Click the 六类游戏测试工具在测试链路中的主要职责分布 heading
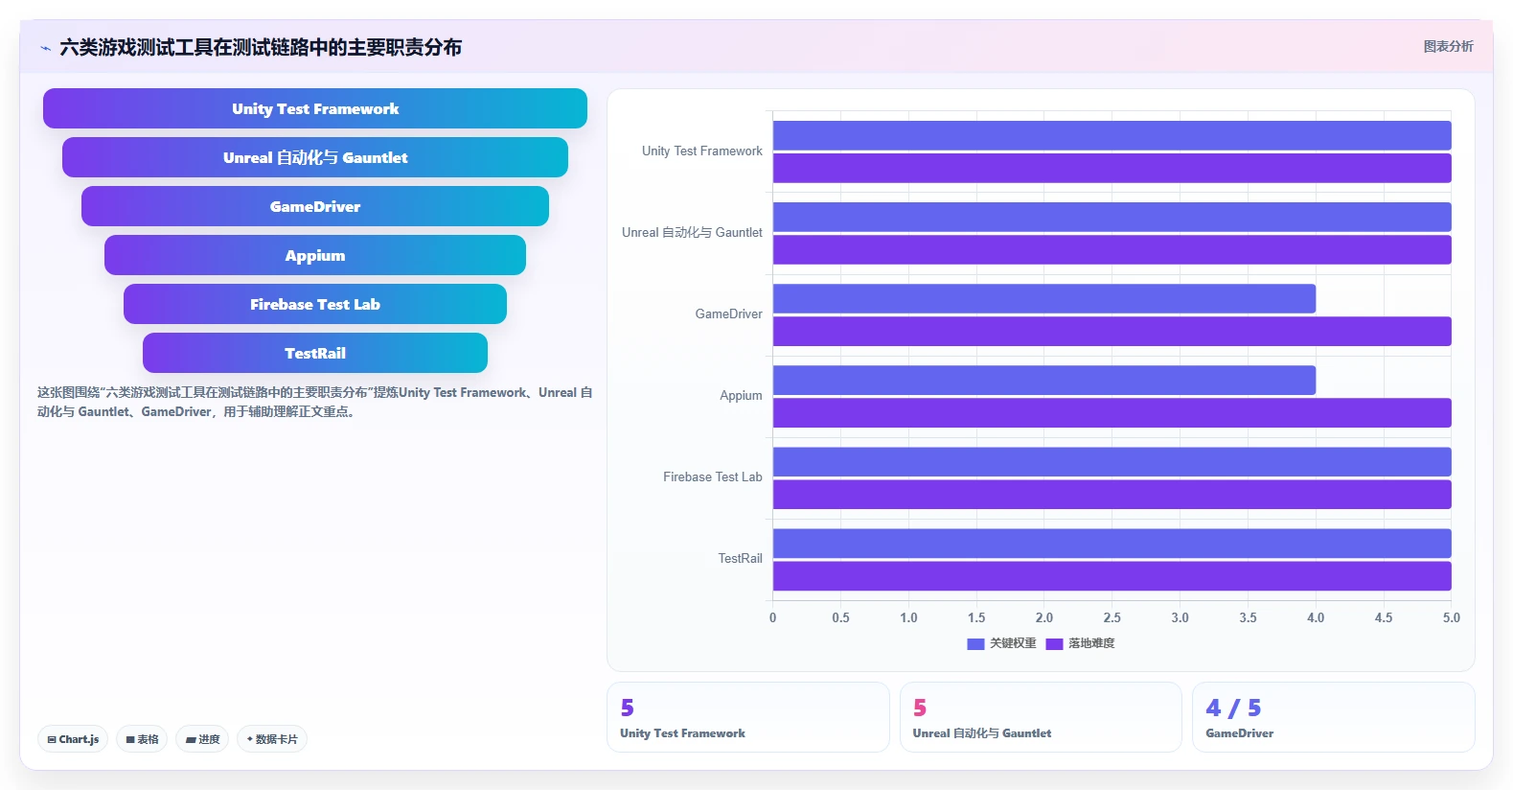This screenshot has height=790, width=1513. [x=261, y=48]
